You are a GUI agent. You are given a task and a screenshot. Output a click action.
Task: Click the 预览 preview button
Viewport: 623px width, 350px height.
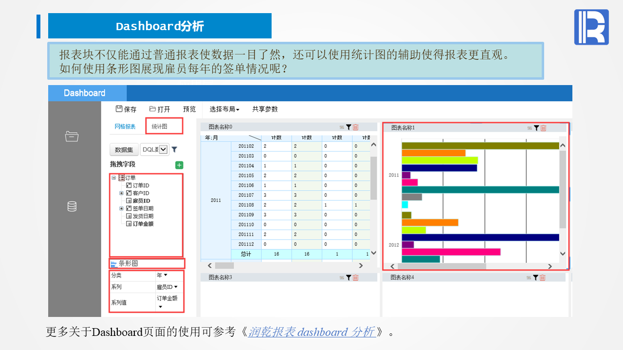(x=189, y=109)
